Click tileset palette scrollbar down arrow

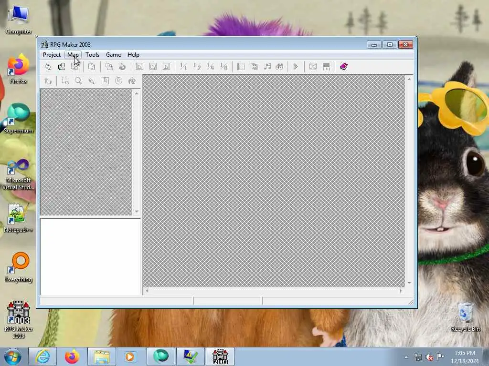tap(137, 211)
